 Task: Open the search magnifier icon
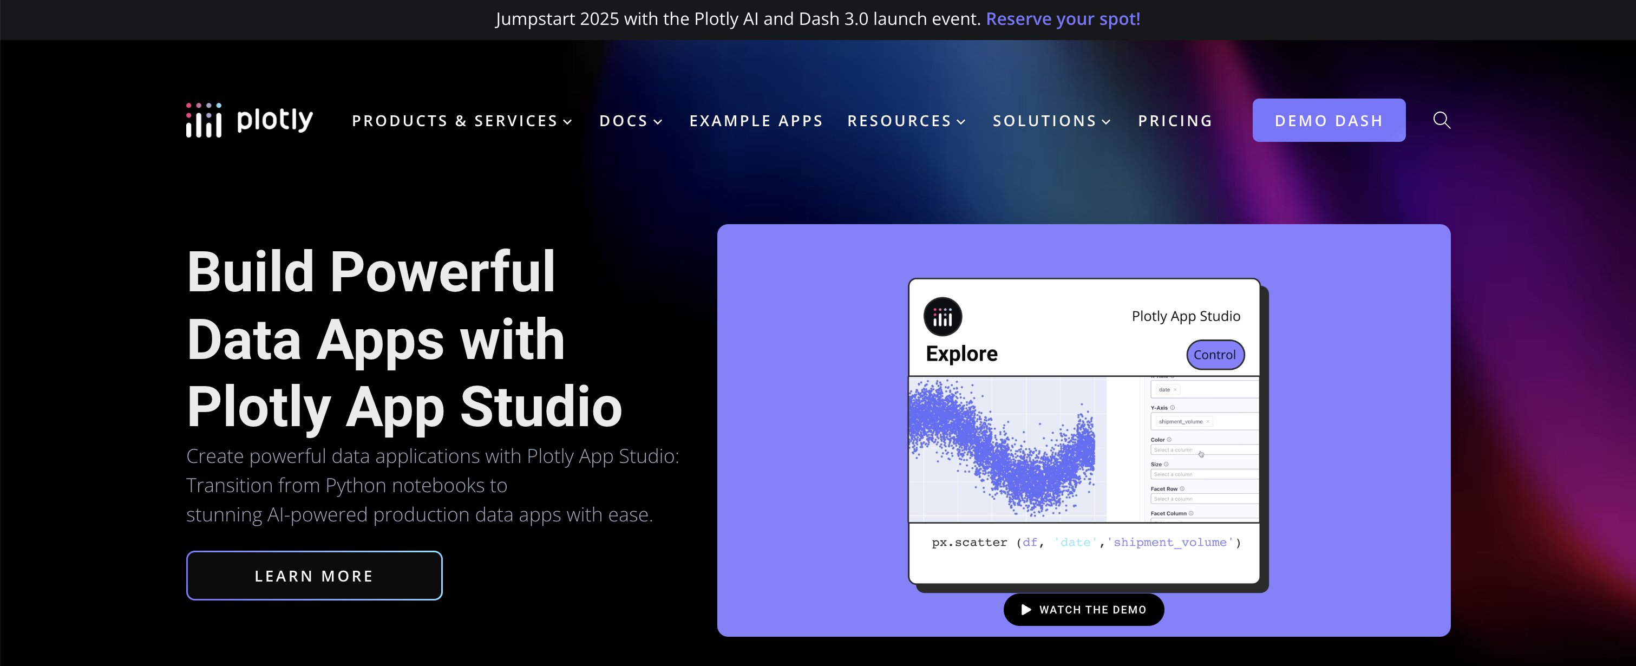click(x=1441, y=120)
